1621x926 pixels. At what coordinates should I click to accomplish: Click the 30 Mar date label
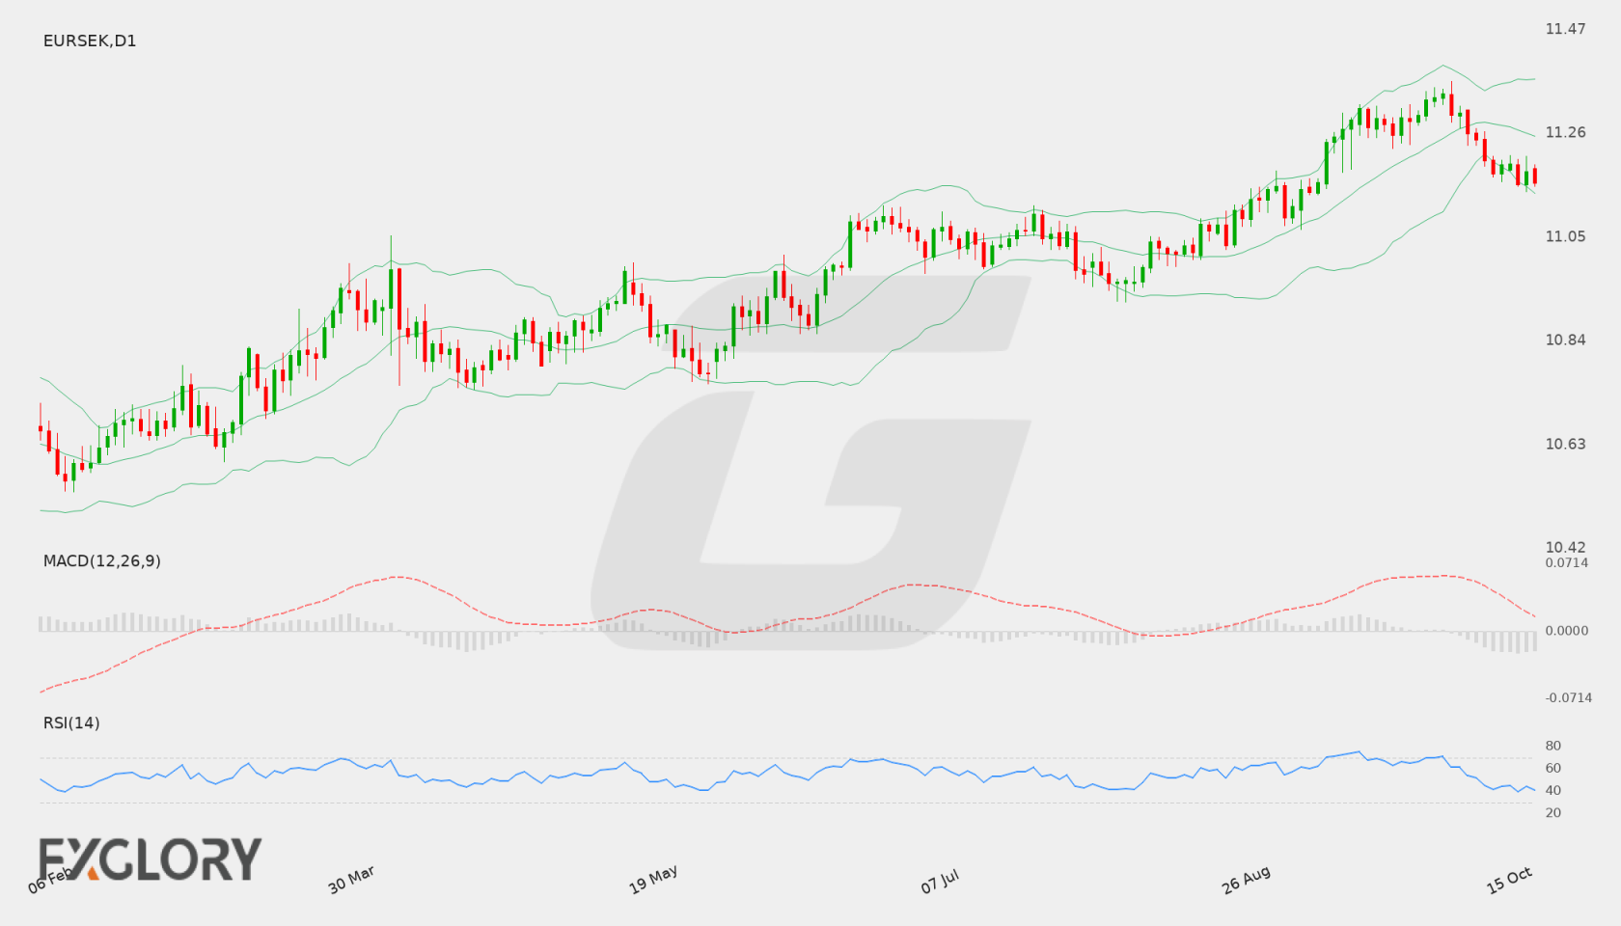pyautogui.click(x=351, y=880)
